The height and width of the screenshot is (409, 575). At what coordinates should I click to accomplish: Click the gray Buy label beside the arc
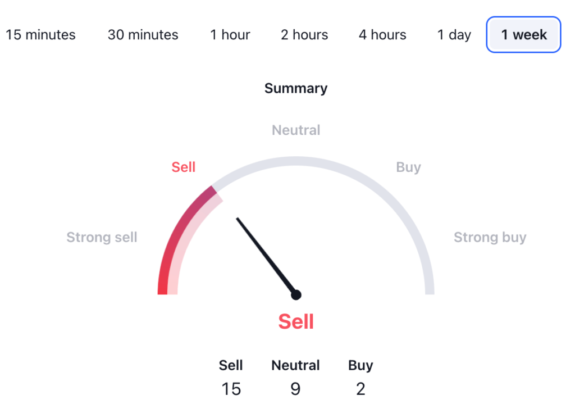tap(408, 167)
